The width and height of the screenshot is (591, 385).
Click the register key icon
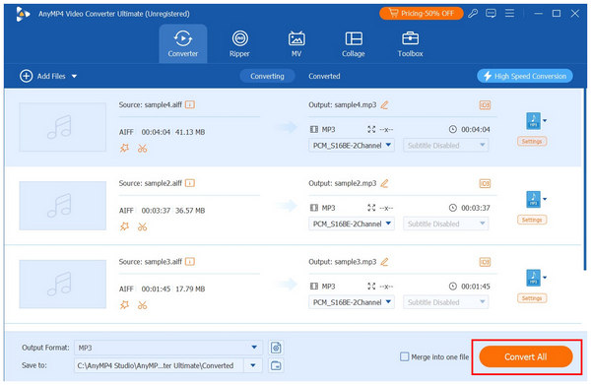(473, 14)
